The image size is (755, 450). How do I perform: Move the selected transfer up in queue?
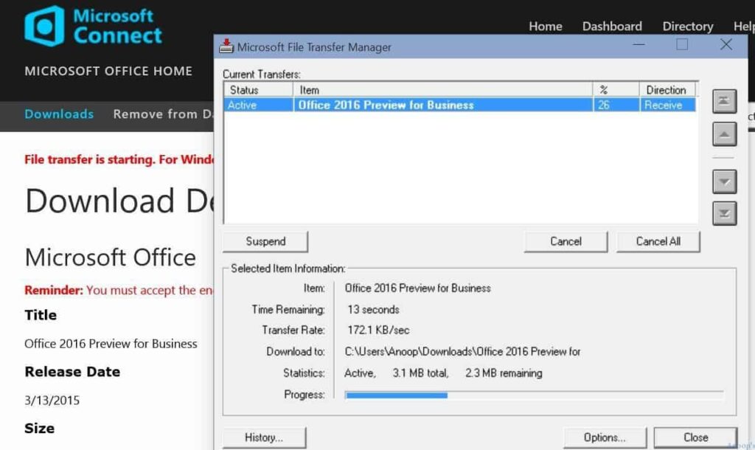[x=724, y=134]
